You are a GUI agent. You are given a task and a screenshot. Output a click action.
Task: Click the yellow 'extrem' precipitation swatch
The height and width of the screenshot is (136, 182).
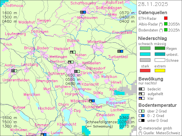click(x=160, y=70)
